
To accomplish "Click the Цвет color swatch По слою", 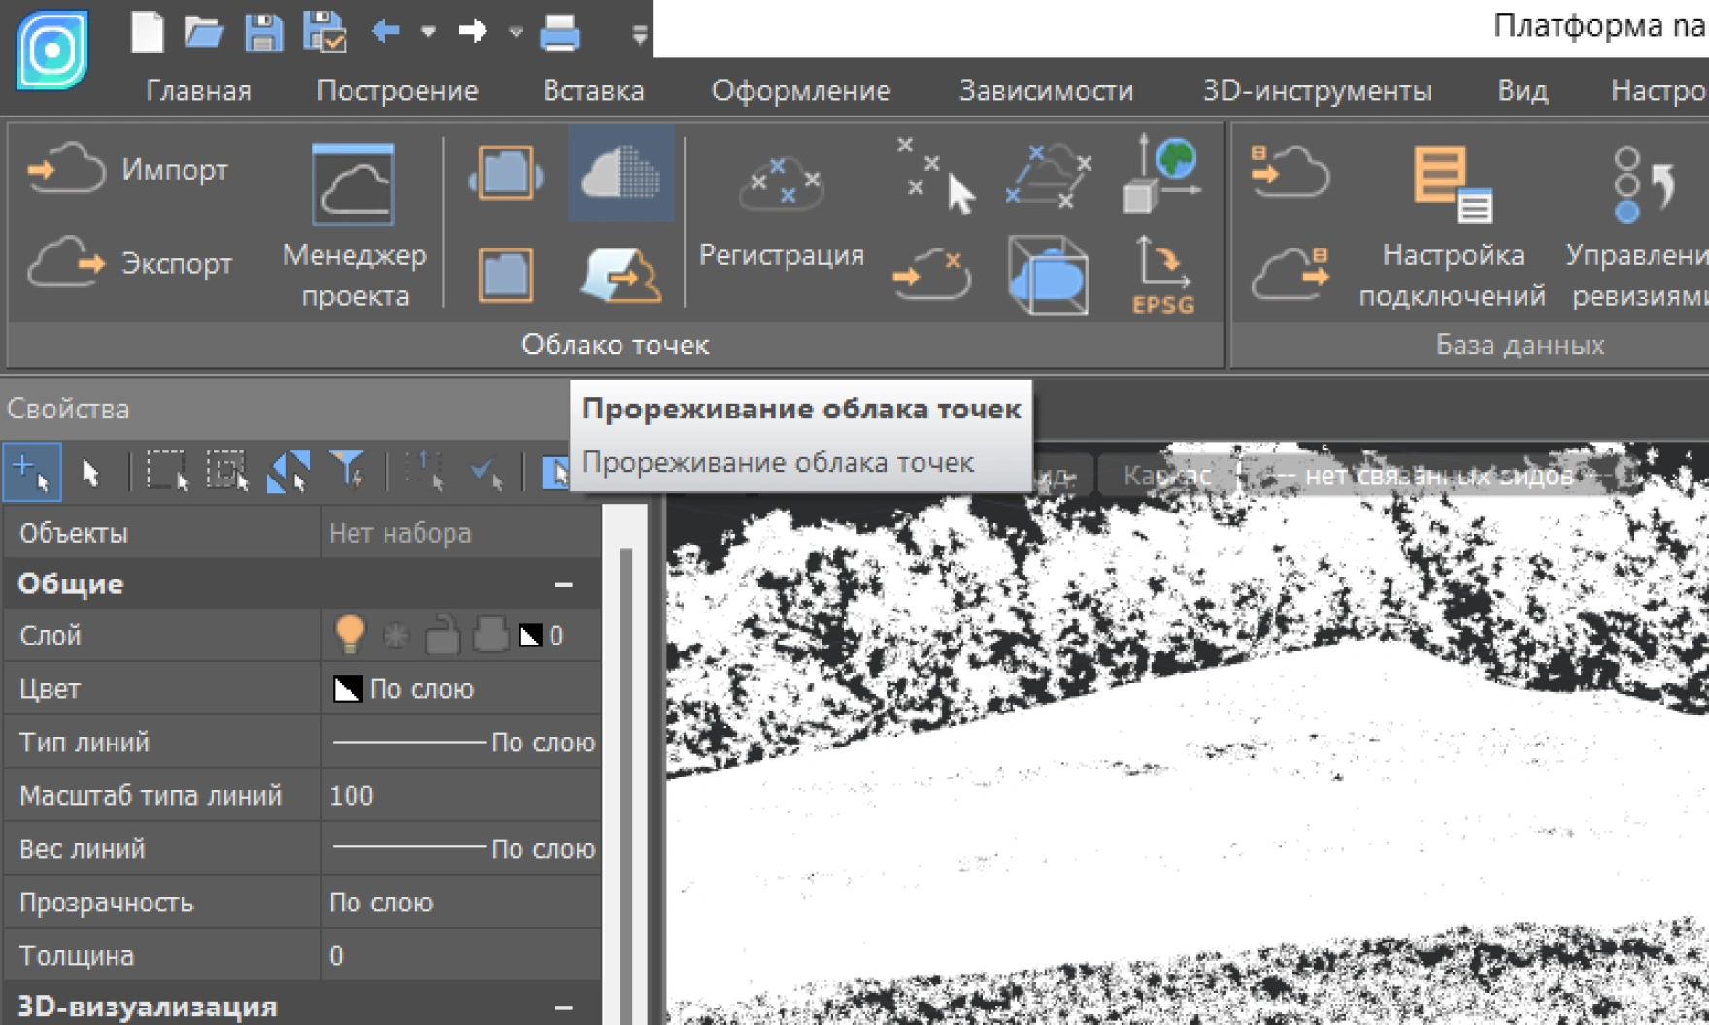I will click(x=348, y=689).
